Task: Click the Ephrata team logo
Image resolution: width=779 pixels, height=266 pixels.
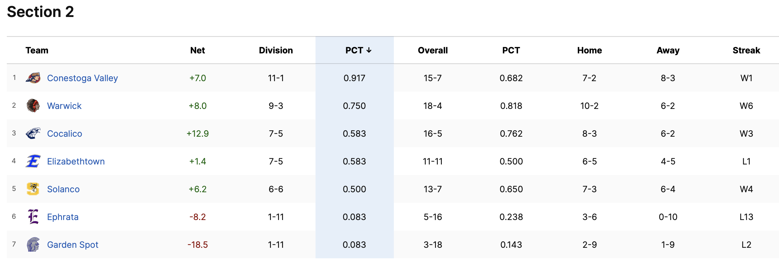Action: (33, 217)
